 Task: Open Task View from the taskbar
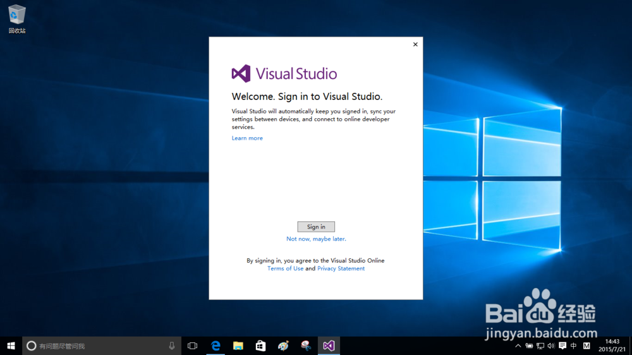pos(193,346)
